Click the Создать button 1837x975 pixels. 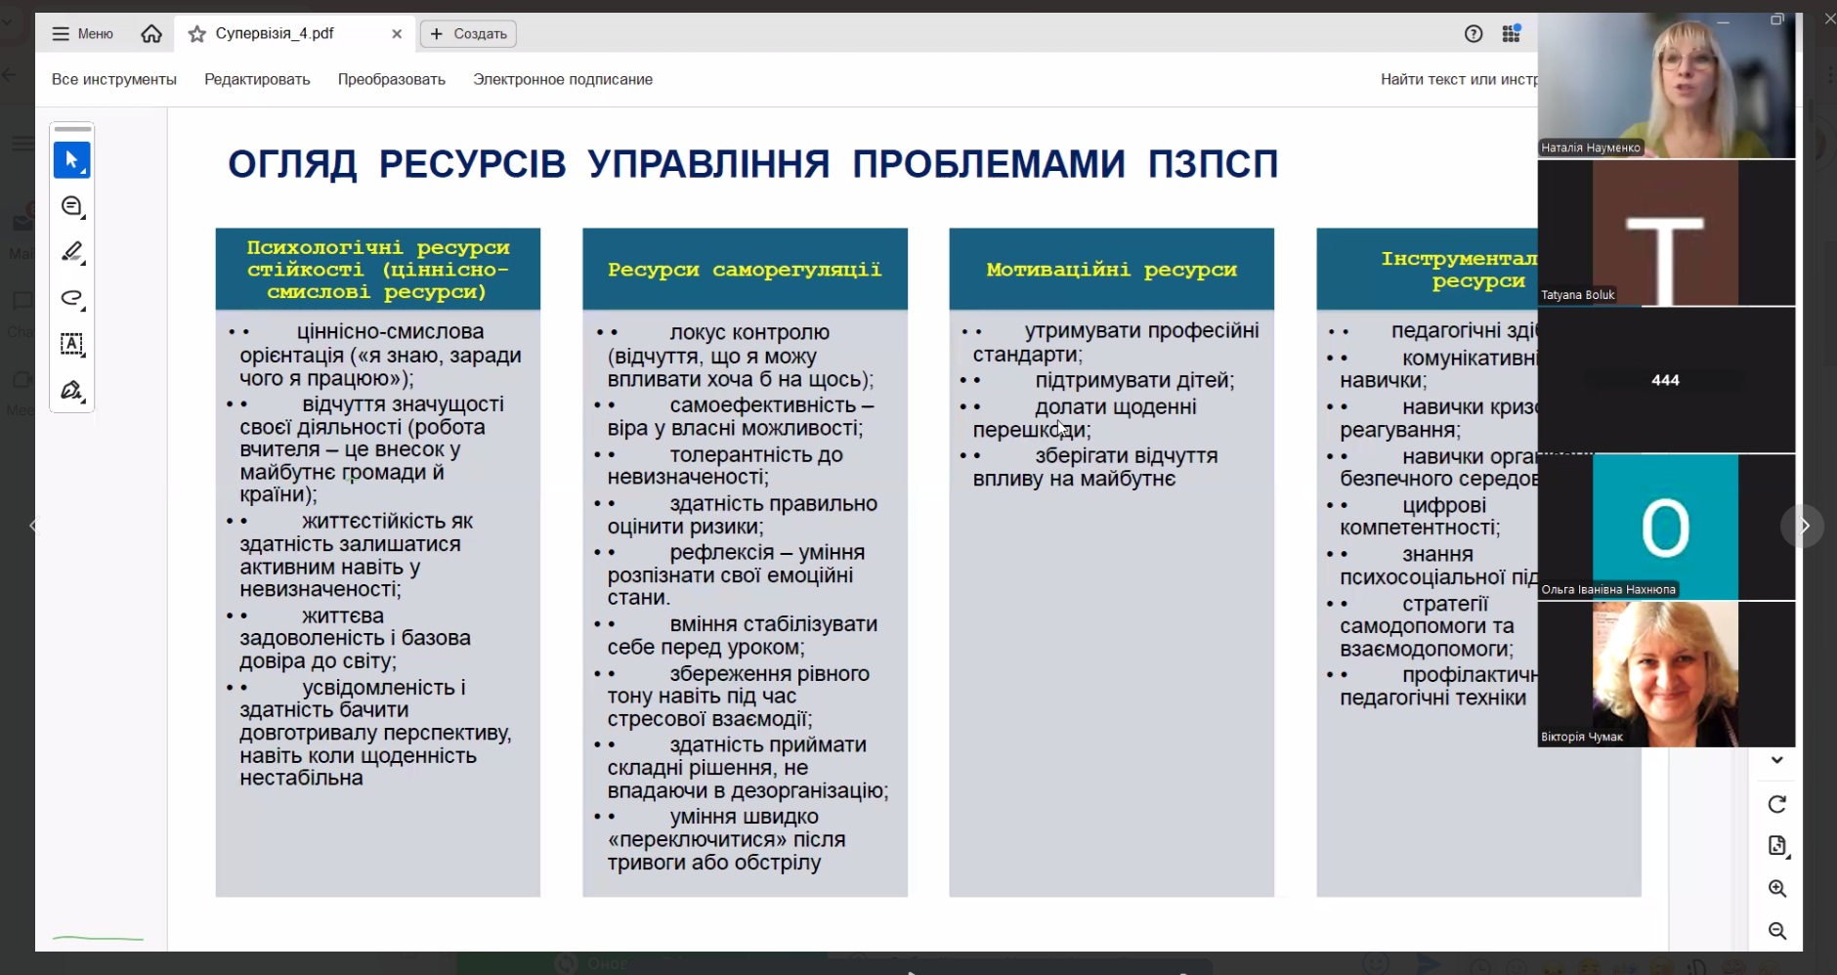[x=468, y=34]
